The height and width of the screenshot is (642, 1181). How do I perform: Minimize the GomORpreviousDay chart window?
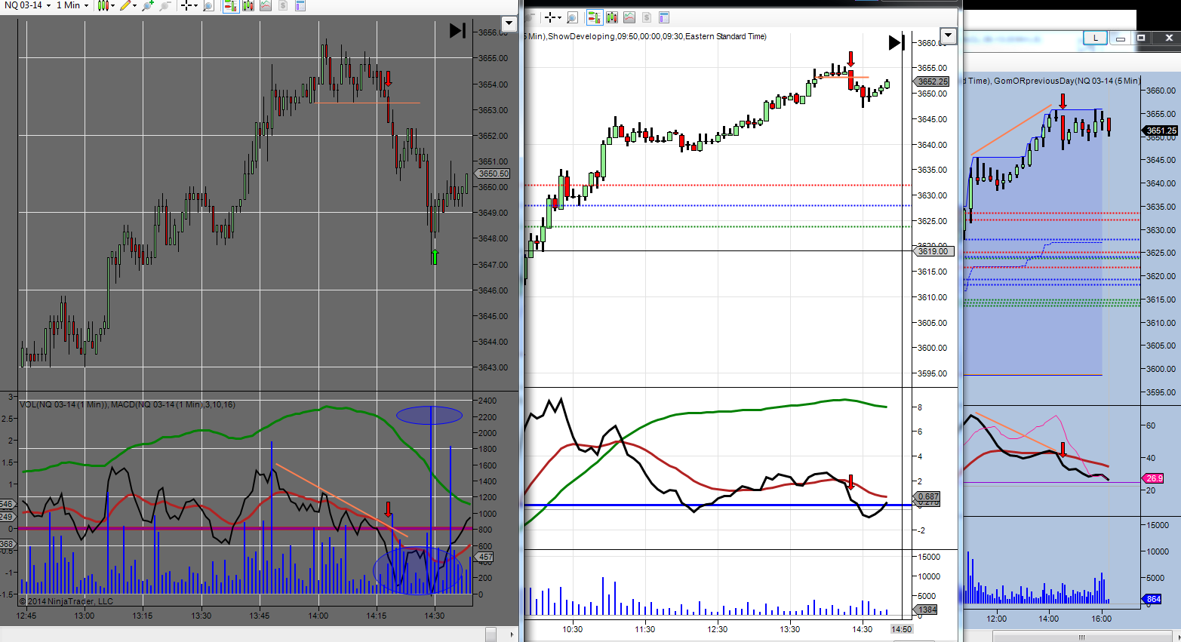pos(1121,38)
